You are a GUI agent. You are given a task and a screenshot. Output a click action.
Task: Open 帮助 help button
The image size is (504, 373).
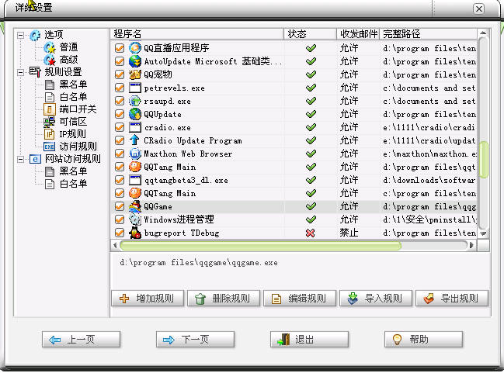coord(423,340)
